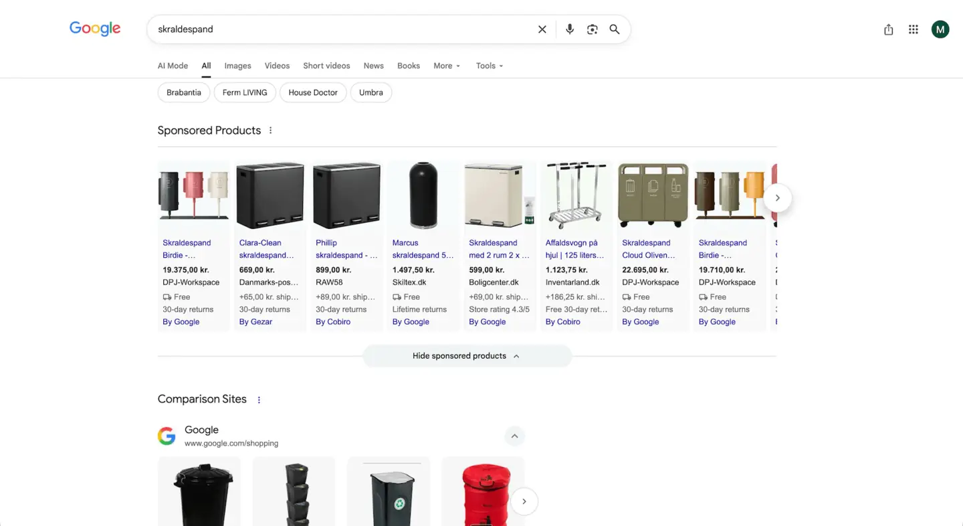The image size is (963, 526).
Task: Click the Google favicon under Comparison Sites
Action: [167, 436]
